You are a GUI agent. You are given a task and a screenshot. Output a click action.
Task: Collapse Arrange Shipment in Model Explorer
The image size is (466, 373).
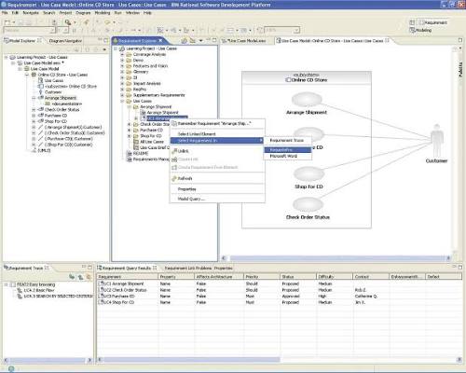pos(34,98)
